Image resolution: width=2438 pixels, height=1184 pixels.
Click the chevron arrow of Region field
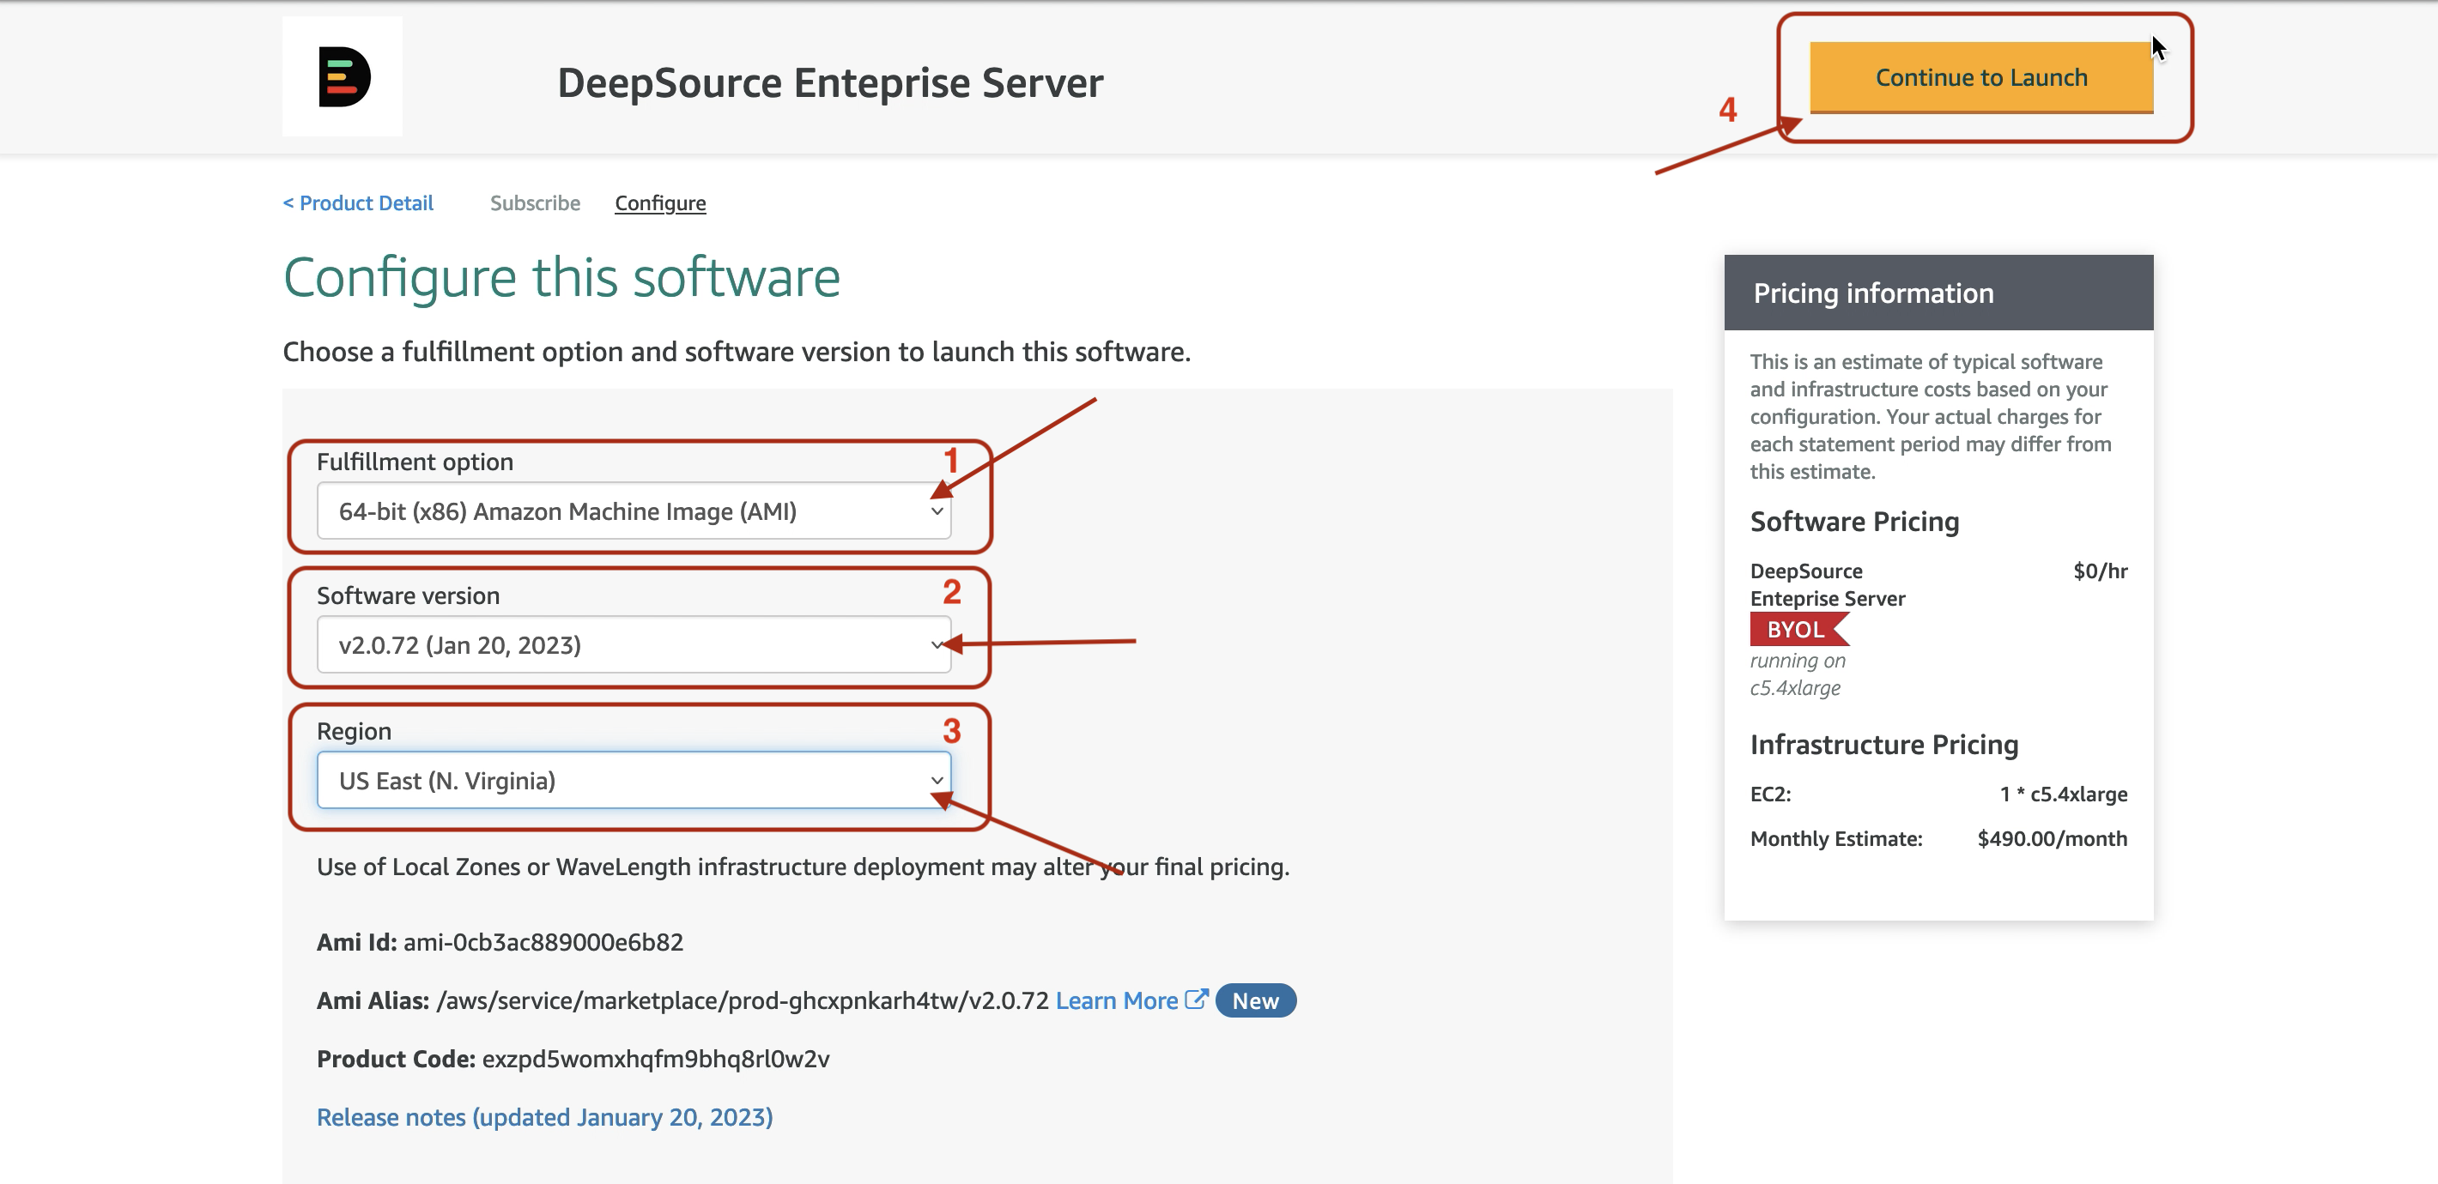(x=937, y=780)
